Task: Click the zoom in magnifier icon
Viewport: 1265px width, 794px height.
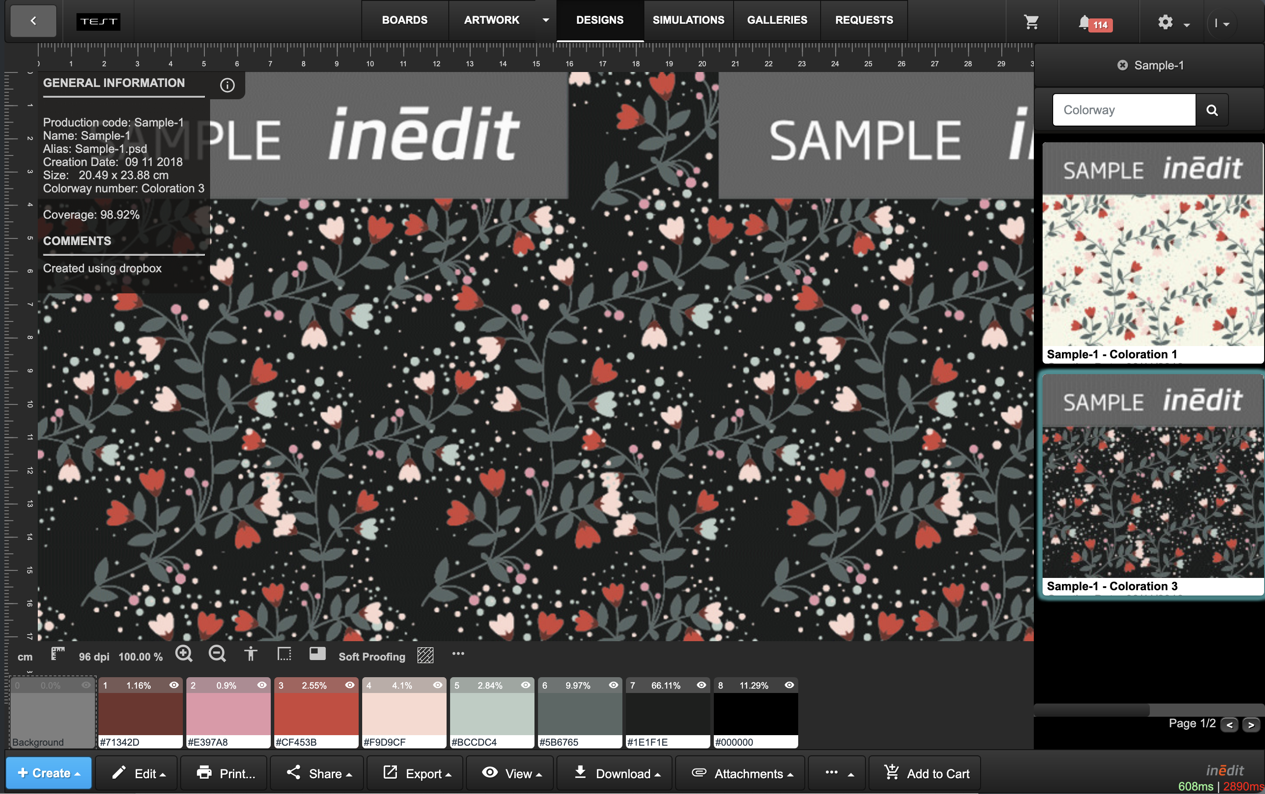Action: pyautogui.click(x=183, y=654)
